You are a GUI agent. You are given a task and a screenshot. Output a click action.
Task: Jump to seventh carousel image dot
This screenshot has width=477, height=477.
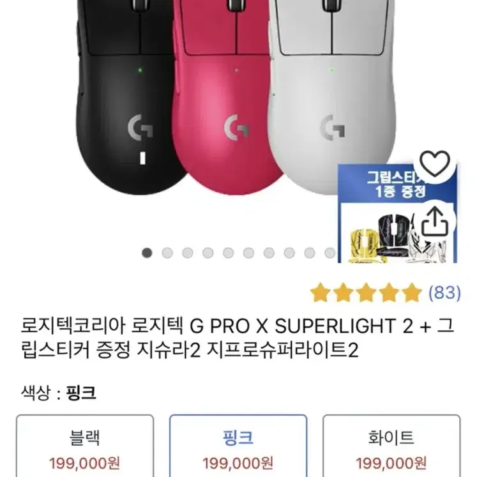269,253
